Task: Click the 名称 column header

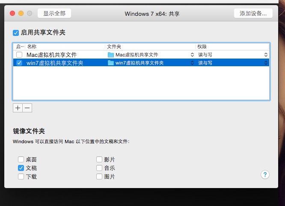Action: coord(65,47)
